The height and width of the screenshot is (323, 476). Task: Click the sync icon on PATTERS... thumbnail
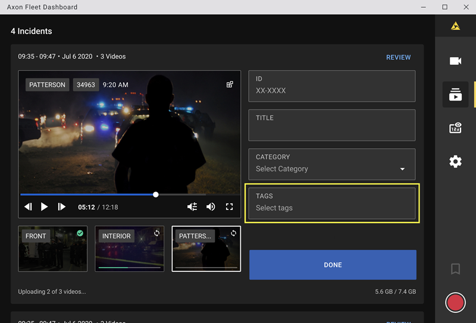click(x=233, y=233)
